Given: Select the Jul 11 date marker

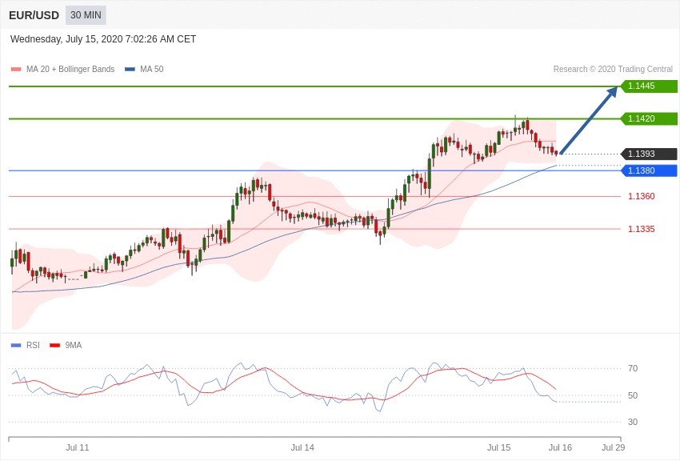Looking at the screenshot, I should coord(78,447).
